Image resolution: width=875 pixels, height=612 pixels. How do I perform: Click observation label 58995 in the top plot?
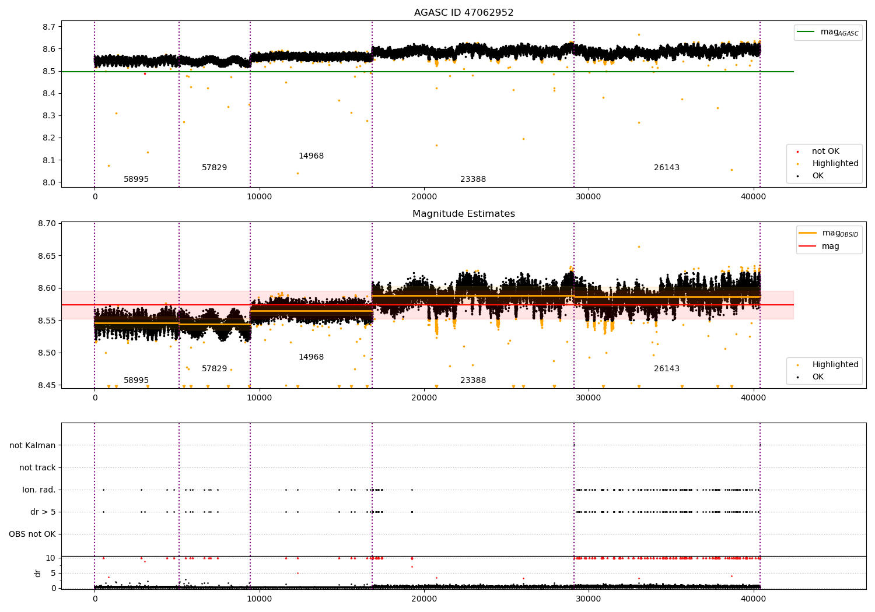click(136, 180)
